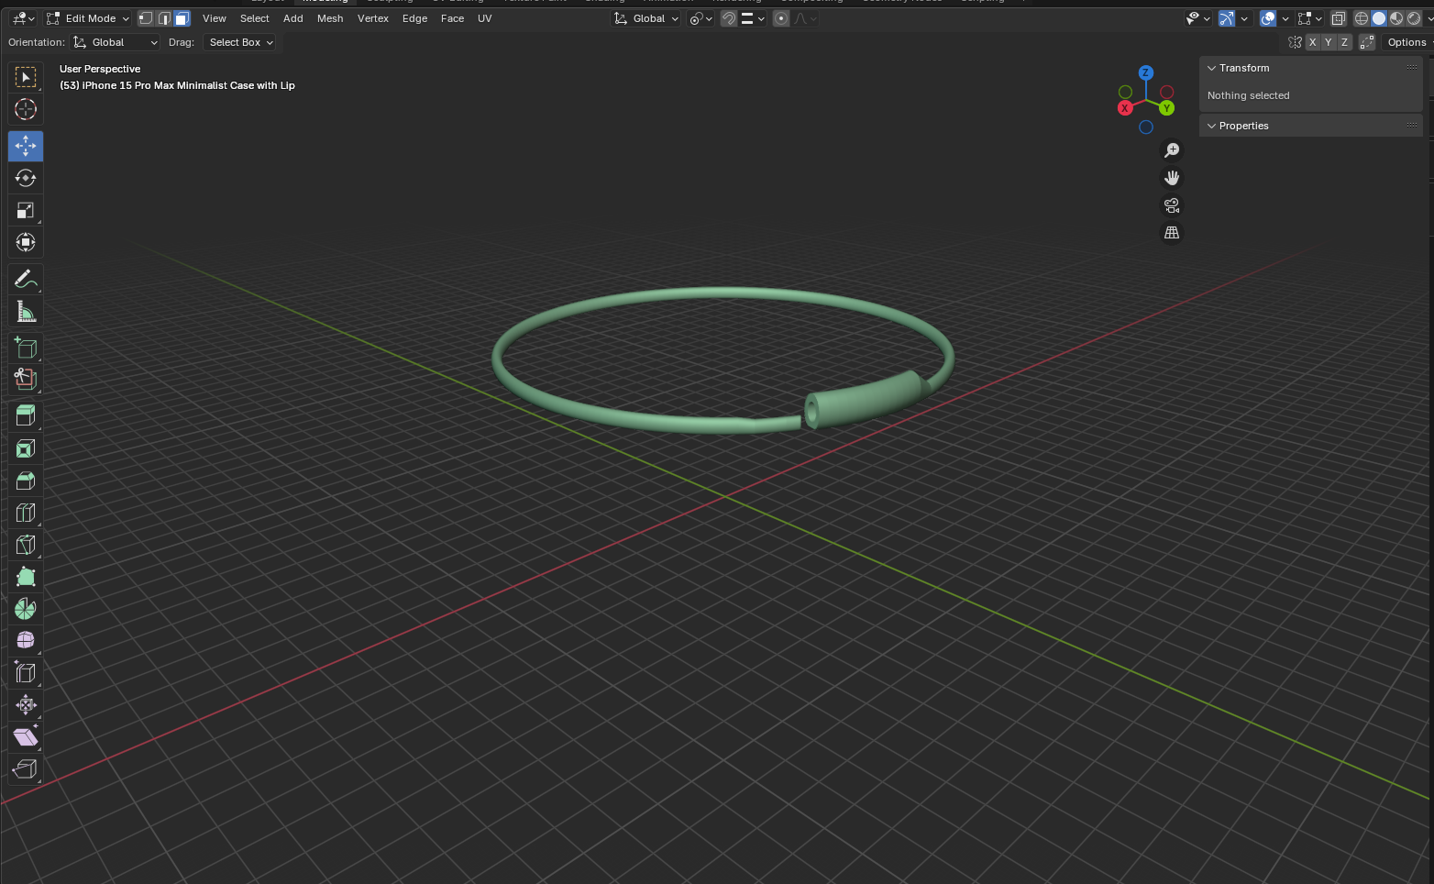Activate the Inset Faces tool

pyautogui.click(x=26, y=448)
